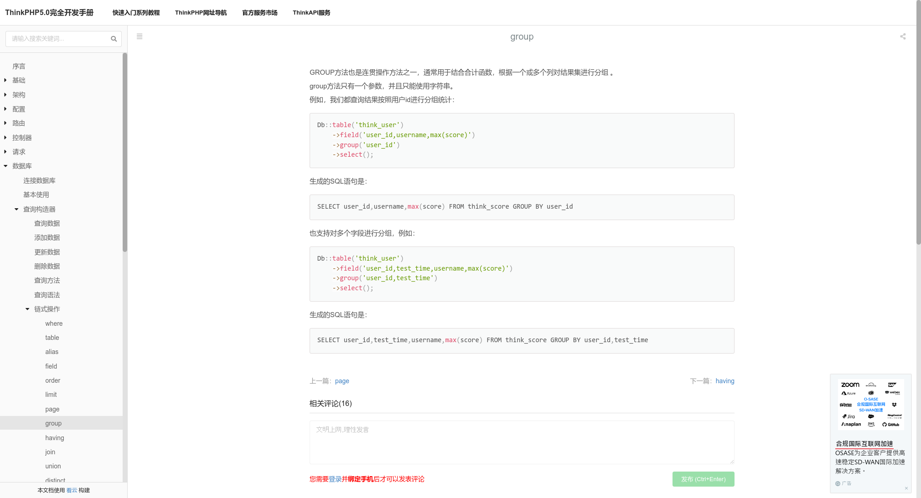Click the 发布 (Ctrl+Enter) button
The image size is (921, 498).
703,479
